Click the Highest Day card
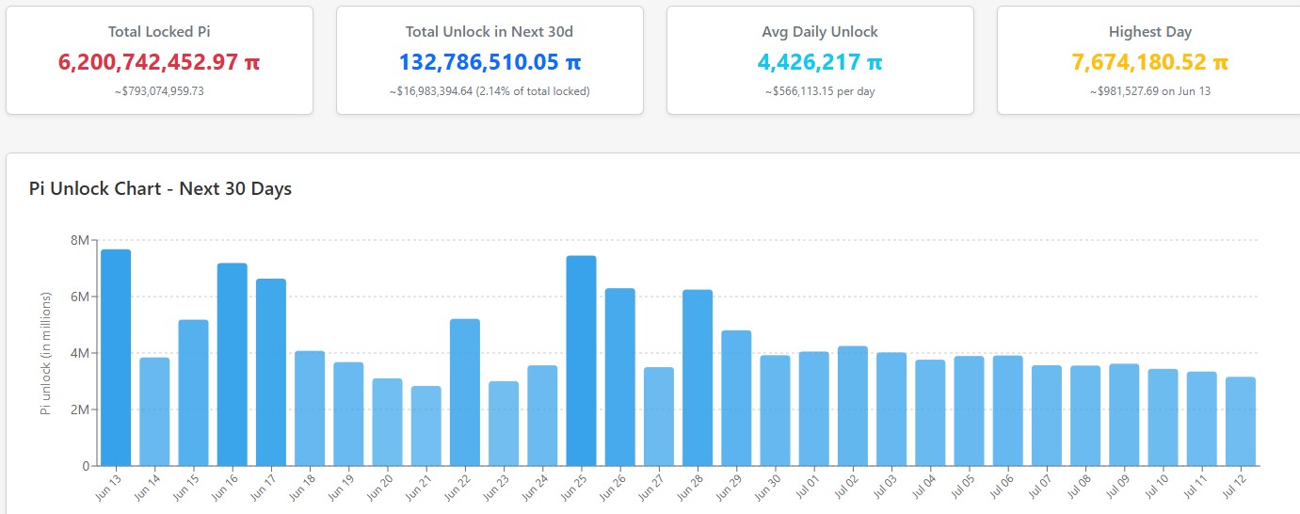This screenshot has width=1300, height=514. [1149, 60]
